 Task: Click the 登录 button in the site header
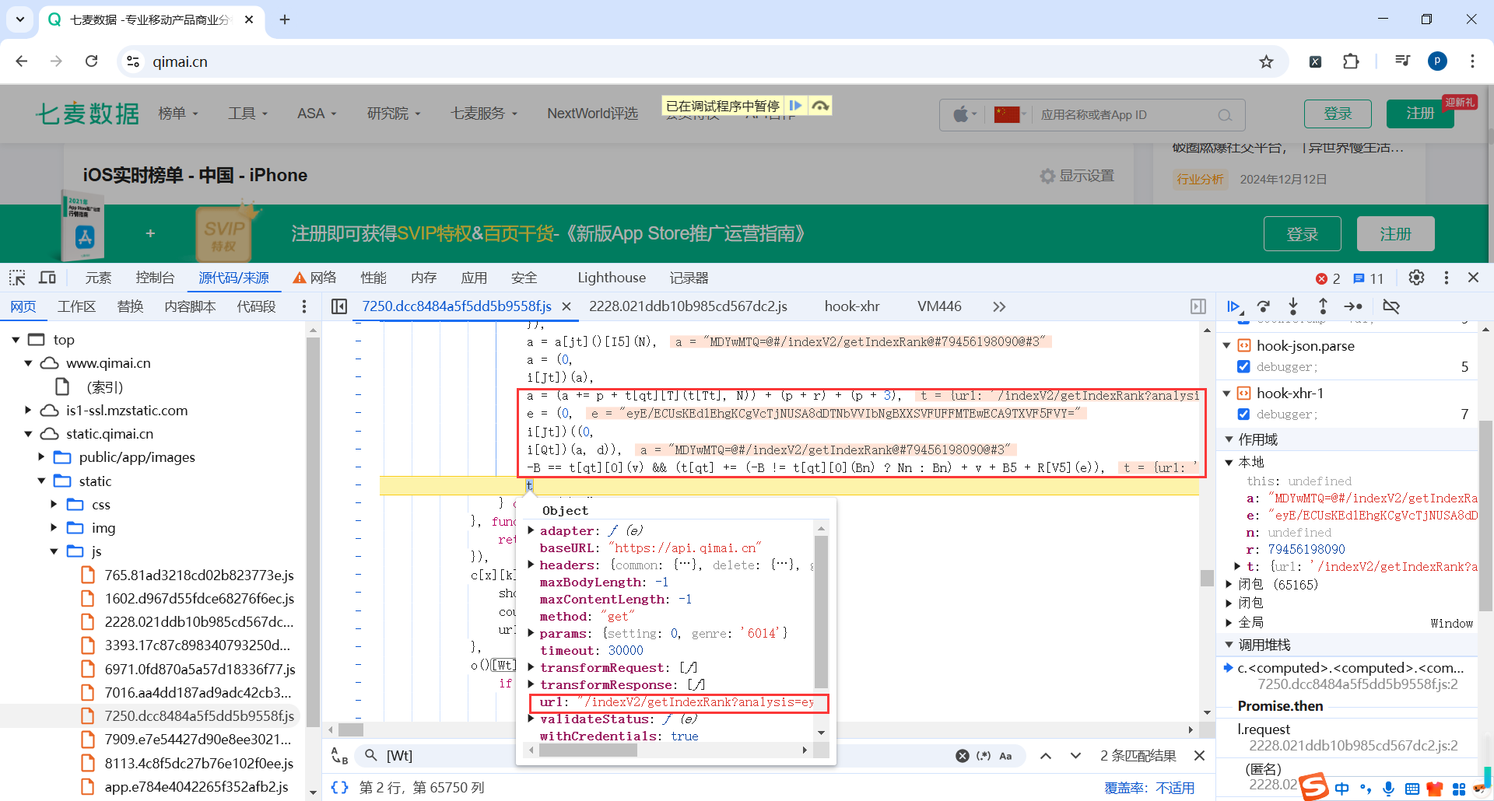[1338, 114]
